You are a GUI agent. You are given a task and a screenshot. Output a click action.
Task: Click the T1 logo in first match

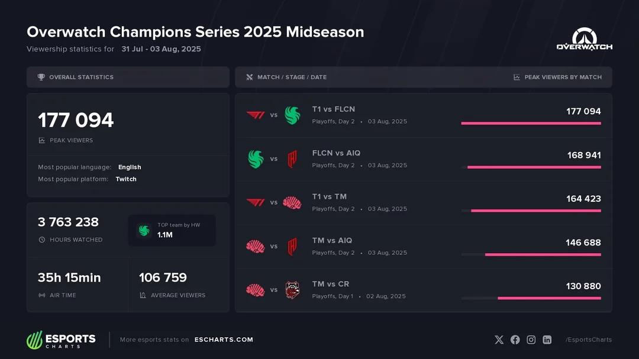(256, 115)
